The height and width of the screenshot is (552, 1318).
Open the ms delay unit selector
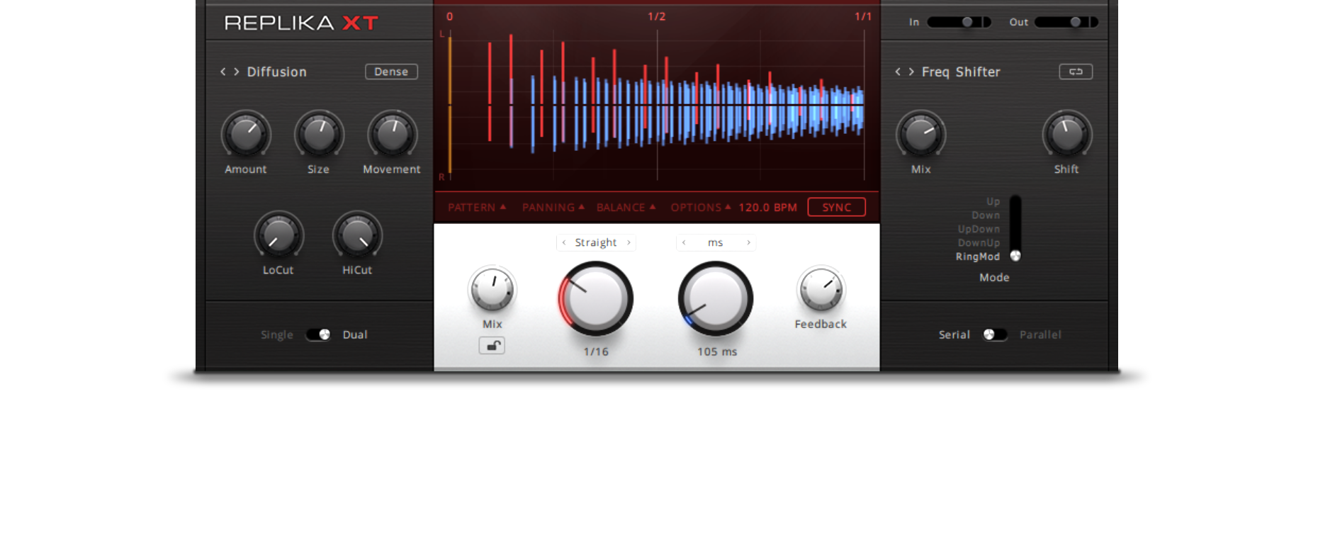(716, 242)
